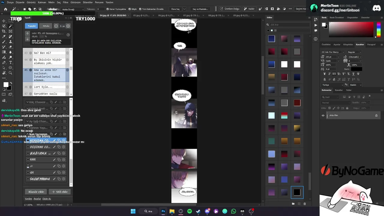
Task: Switch to the Paragraf tab
Action: coord(371,44)
